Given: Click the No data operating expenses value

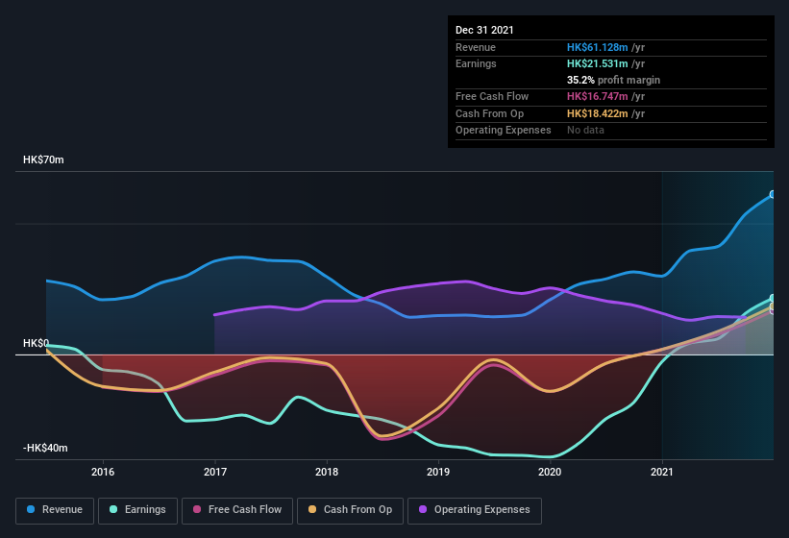Looking at the screenshot, I should click(x=585, y=131).
